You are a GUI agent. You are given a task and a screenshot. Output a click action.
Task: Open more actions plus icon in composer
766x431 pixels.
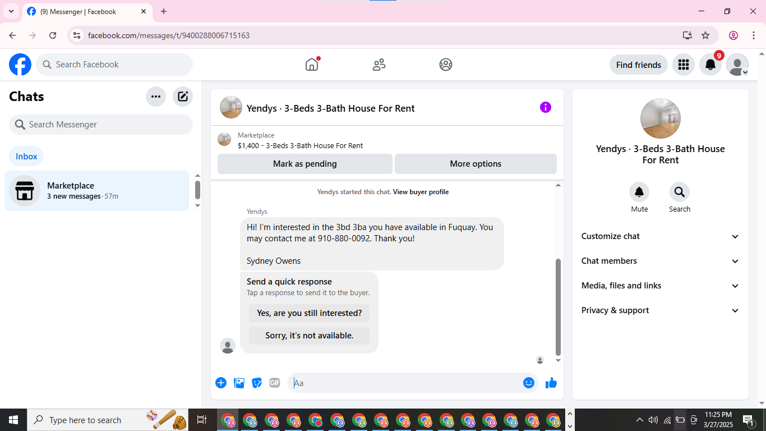[221, 383]
